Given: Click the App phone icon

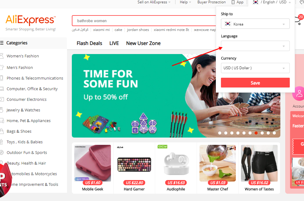Looking at the screenshot, I should tap(233, 2).
